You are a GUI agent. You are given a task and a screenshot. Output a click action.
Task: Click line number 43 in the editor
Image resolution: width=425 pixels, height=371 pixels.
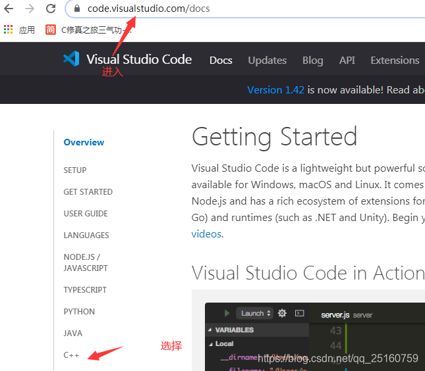click(x=336, y=331)
